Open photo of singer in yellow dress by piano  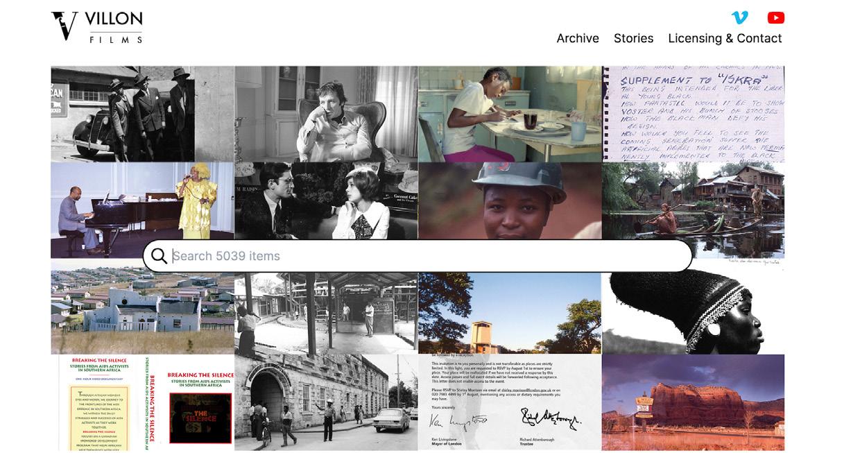[x=142, y=201]
